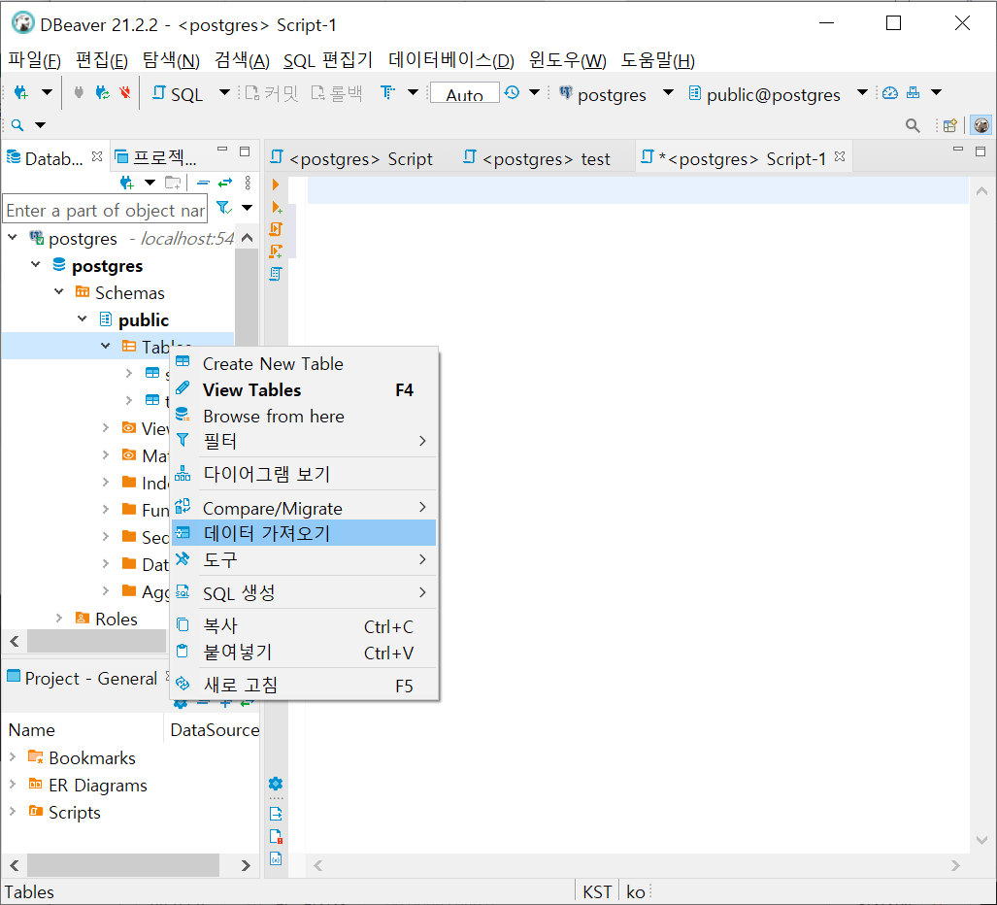
Task: Click the transaction mode icon
Action: tap(387, 93)
